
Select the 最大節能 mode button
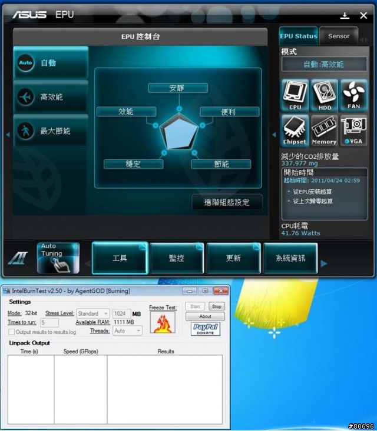(x=51, y=131)
